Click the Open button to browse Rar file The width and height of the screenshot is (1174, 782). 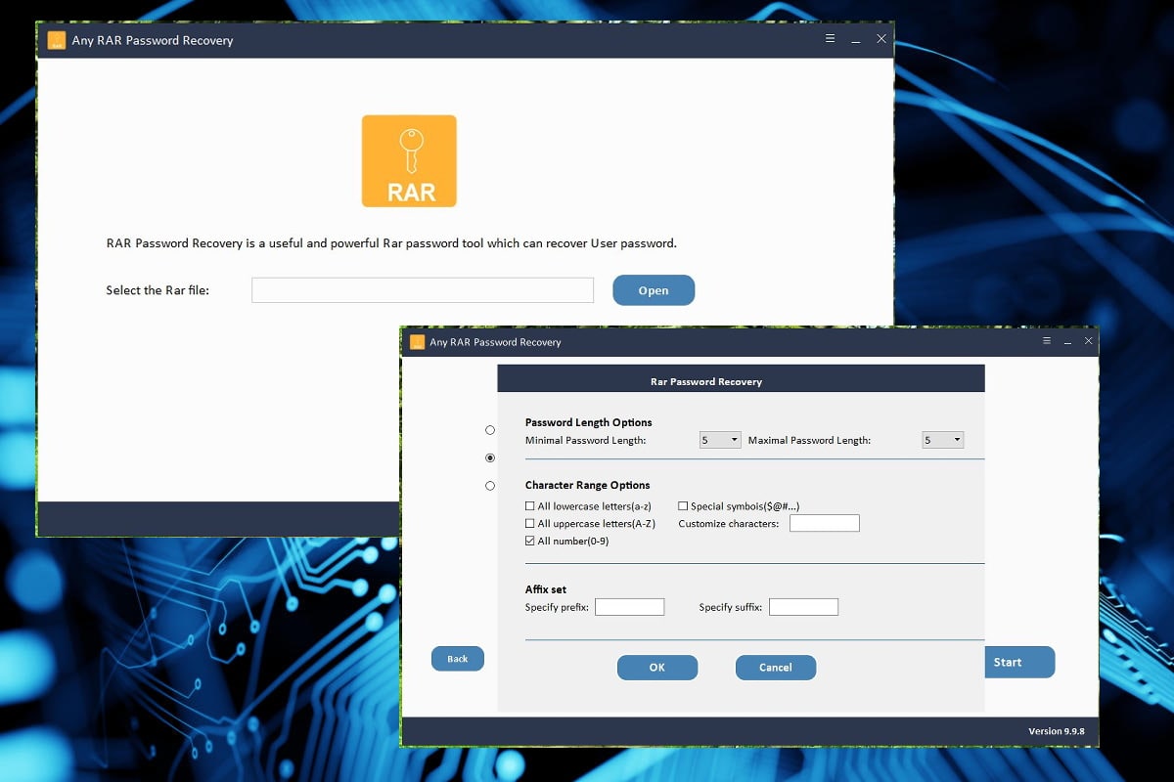(x=654, y=290)
